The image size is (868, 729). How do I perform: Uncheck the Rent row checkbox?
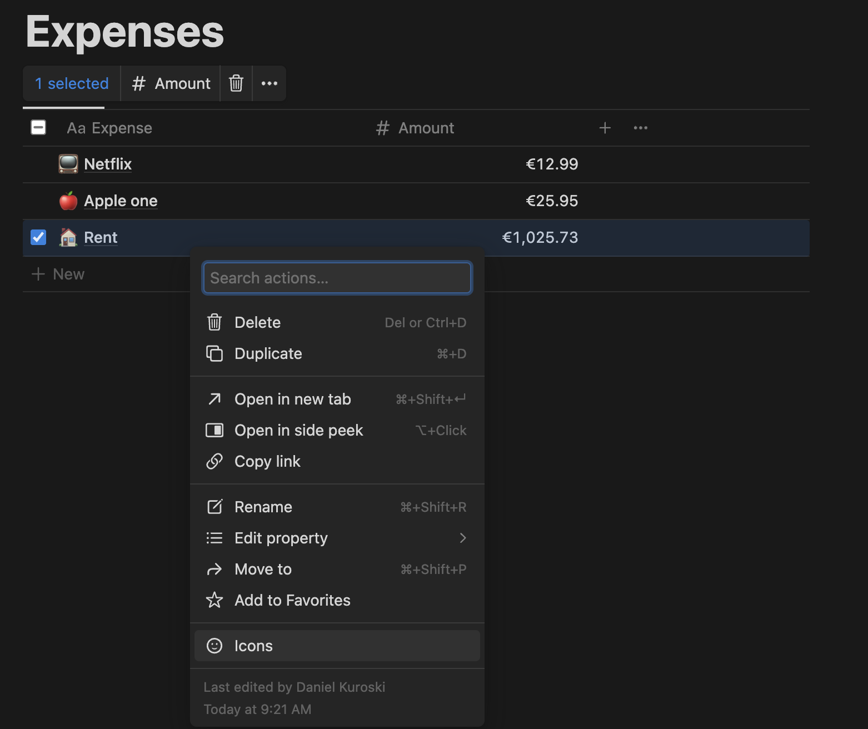[x=38, y=237]
